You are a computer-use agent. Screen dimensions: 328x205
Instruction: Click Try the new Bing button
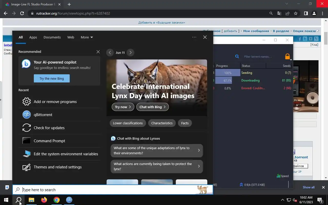coord(52,78)
